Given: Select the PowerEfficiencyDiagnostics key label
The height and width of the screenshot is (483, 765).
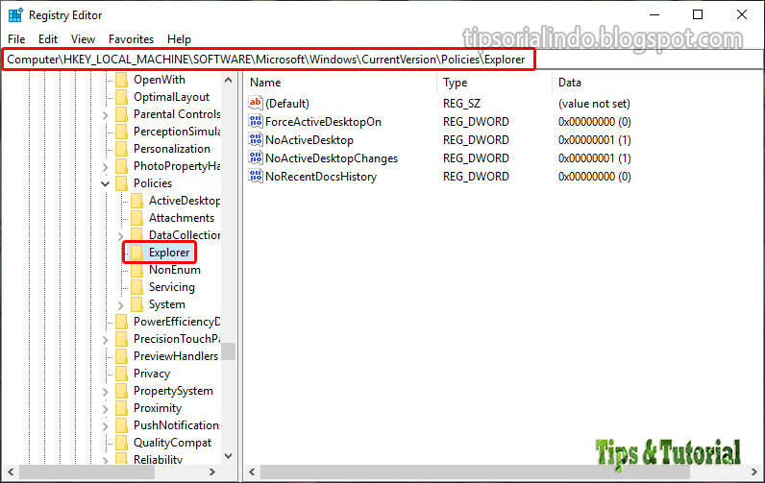Looking at the screenshot, I should pos(177,322).
